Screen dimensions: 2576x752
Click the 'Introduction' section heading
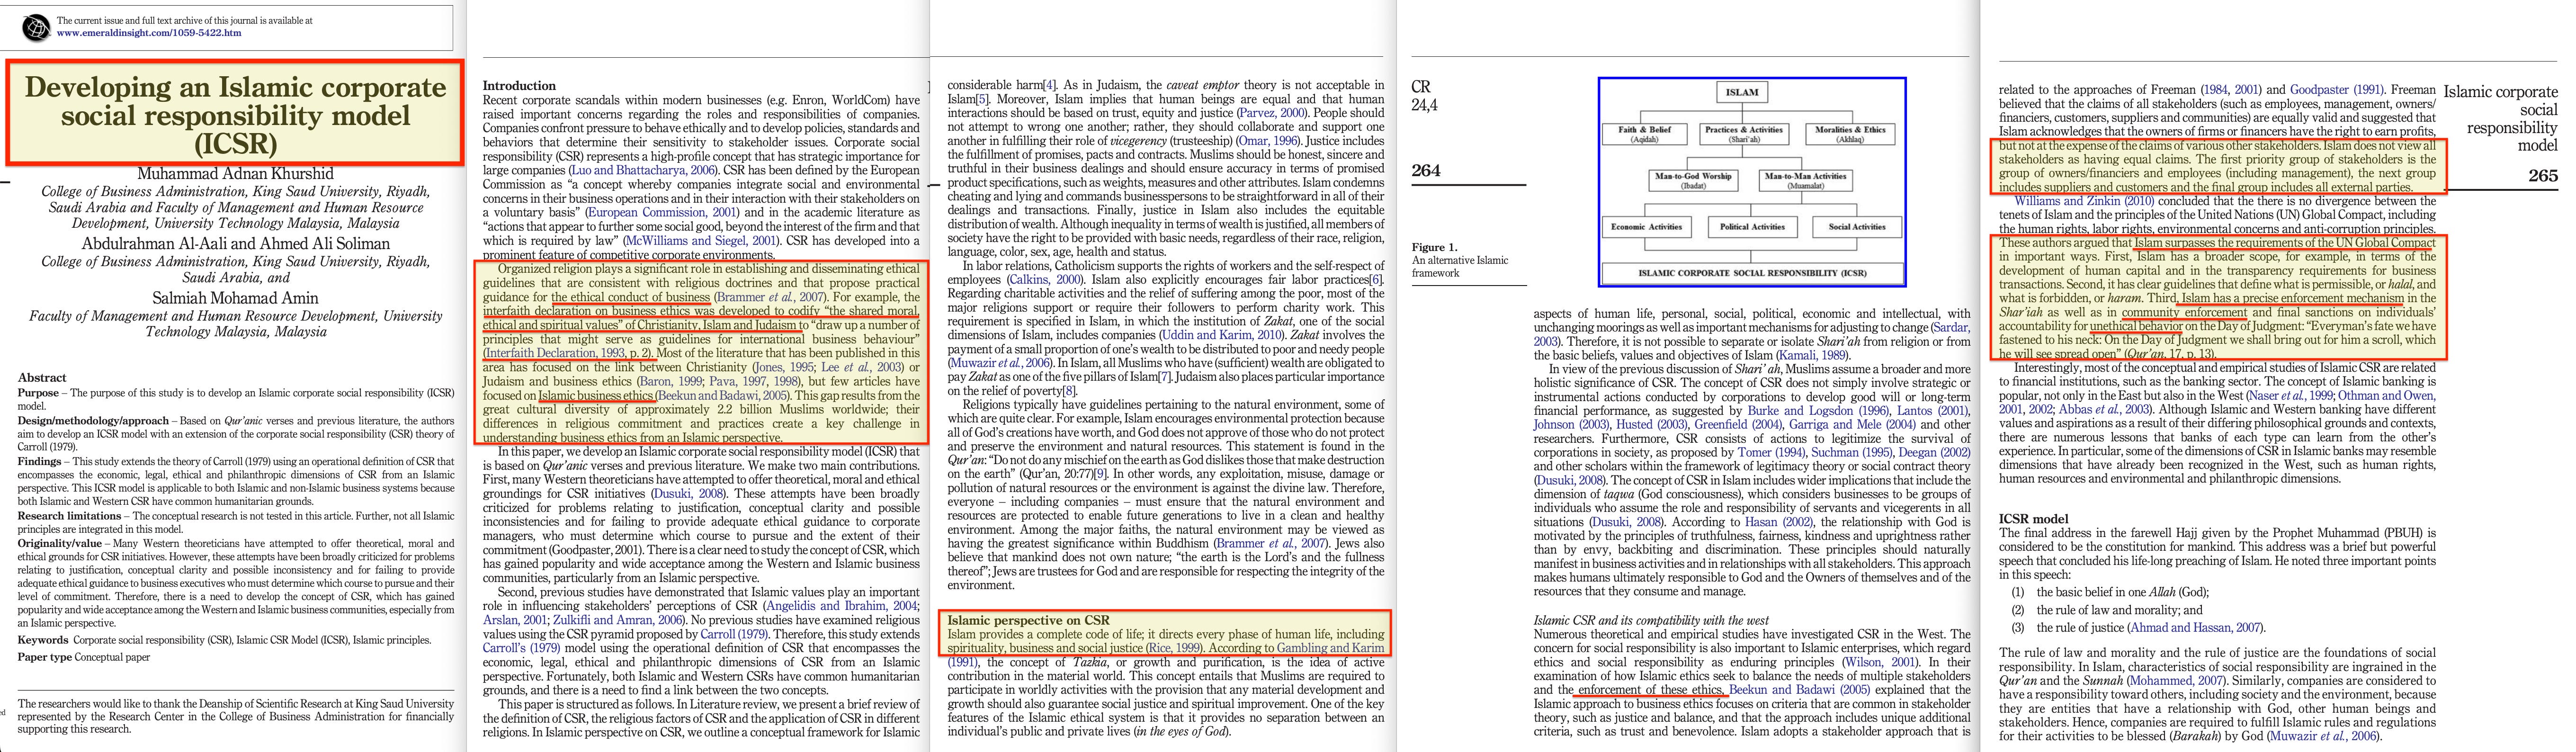[519, 86]
